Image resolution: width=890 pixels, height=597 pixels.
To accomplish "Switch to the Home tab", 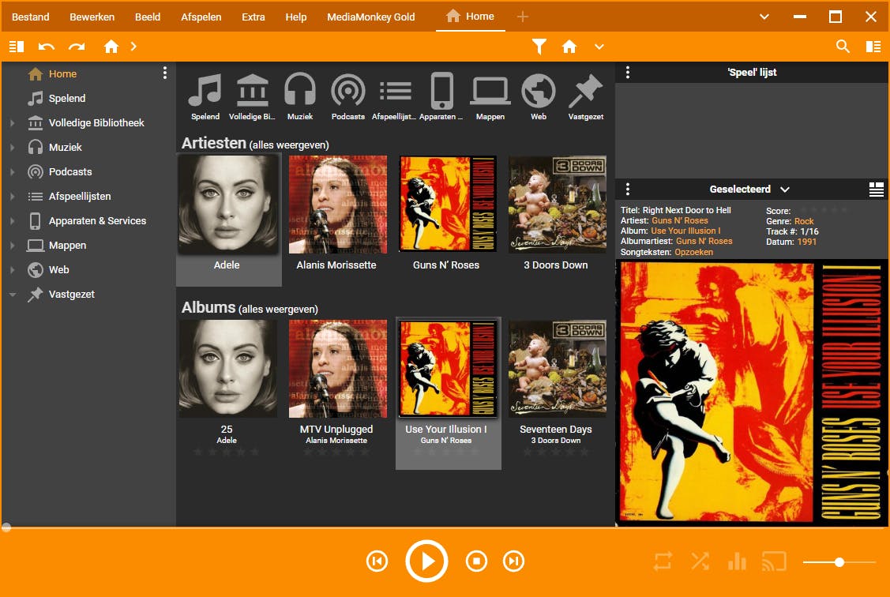I will point(470,17).
